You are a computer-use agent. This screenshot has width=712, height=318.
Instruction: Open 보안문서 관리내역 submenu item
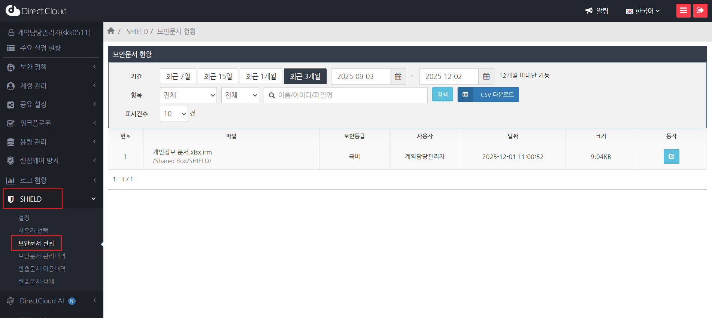tap(42, 256)
